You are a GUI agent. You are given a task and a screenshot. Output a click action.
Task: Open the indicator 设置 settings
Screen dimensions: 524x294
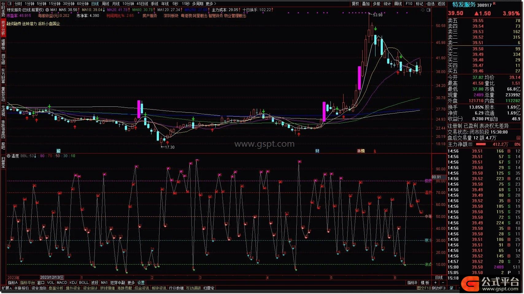pos(141,283)
